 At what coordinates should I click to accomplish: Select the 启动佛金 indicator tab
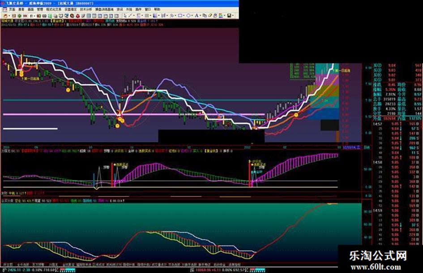pyautogui.click(x=219, y=264)
